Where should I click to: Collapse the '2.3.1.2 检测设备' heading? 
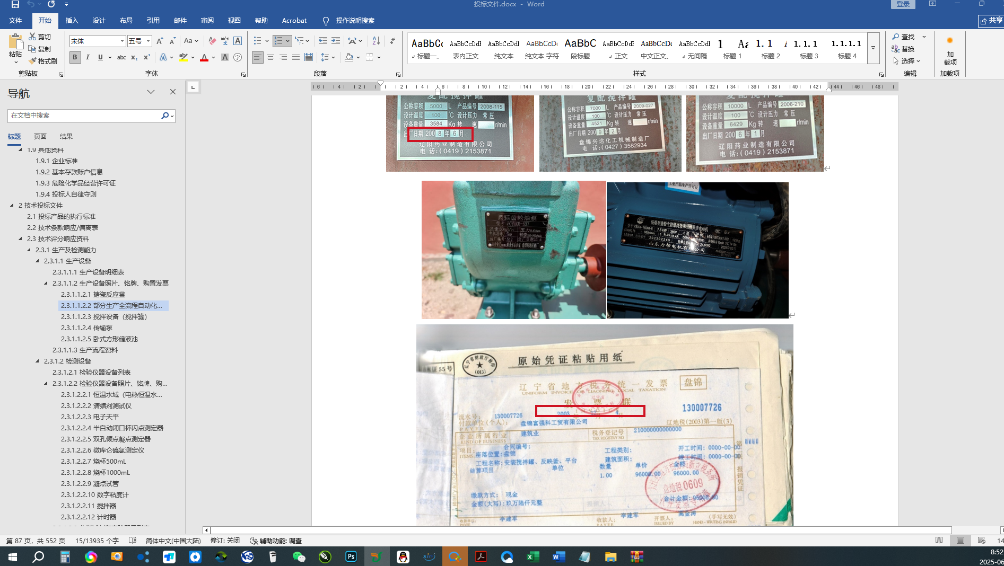point(37,361)
